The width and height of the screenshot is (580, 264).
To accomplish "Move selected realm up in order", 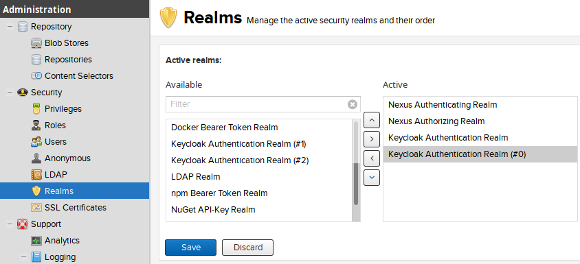I will click(x=372, y=120).
